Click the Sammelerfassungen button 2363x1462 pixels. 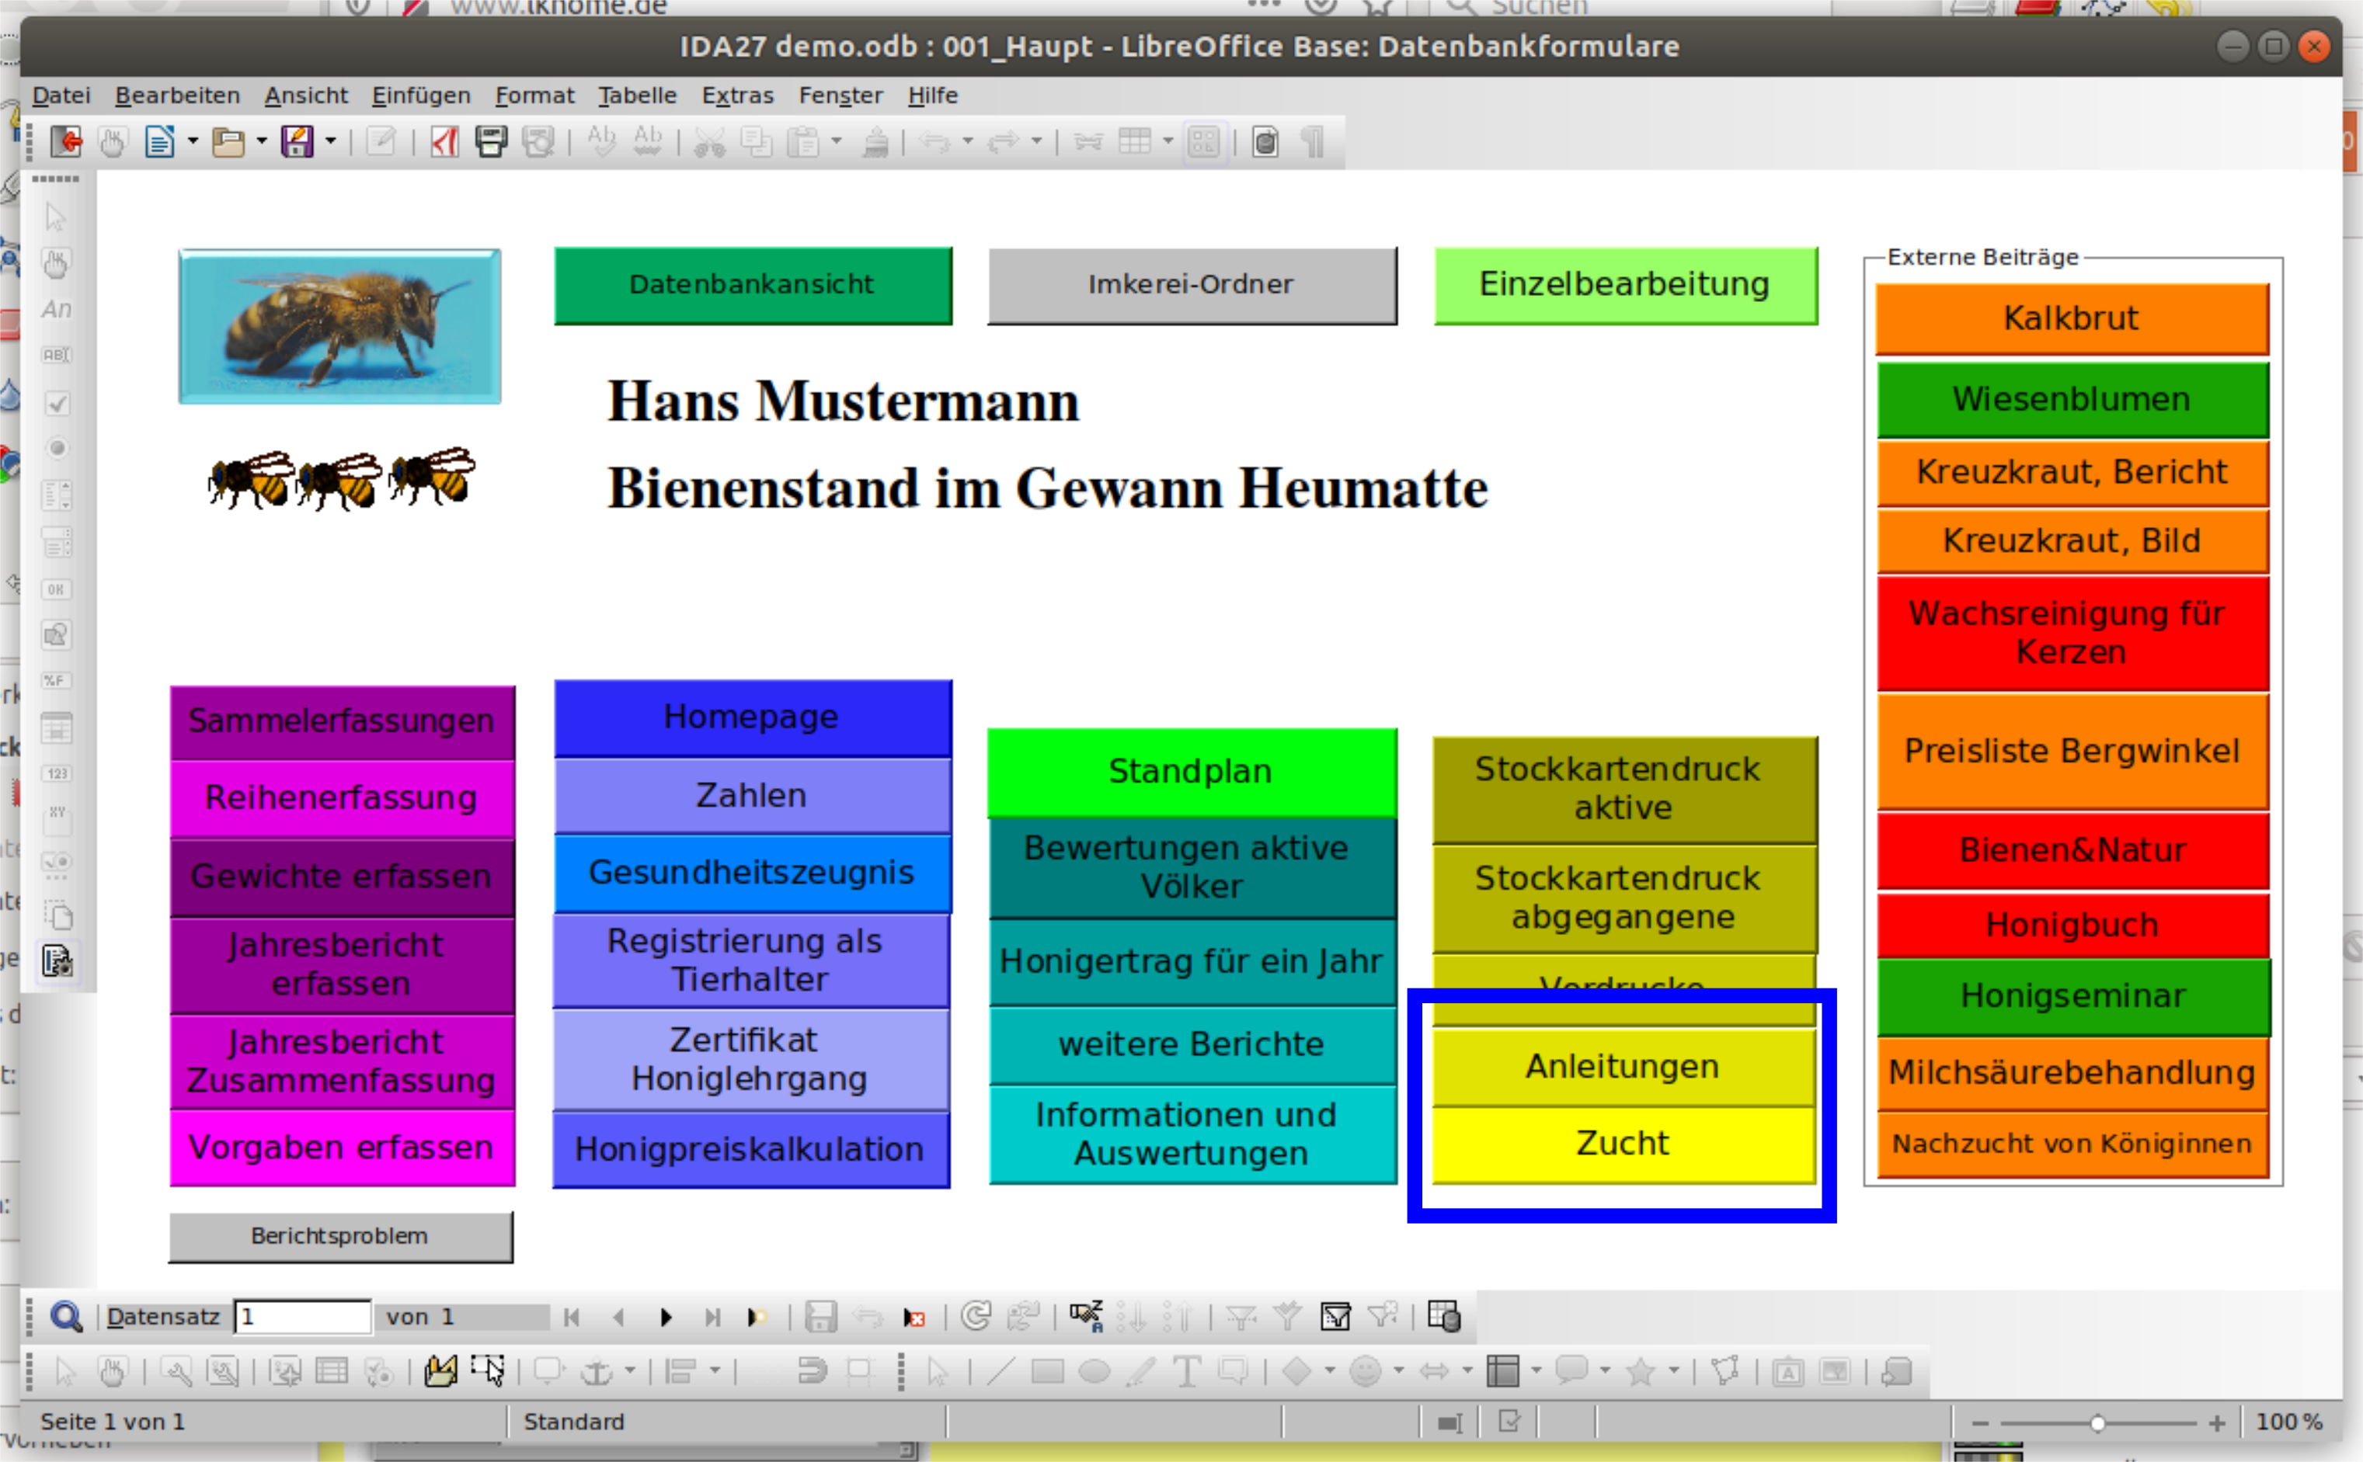point(343,722)
